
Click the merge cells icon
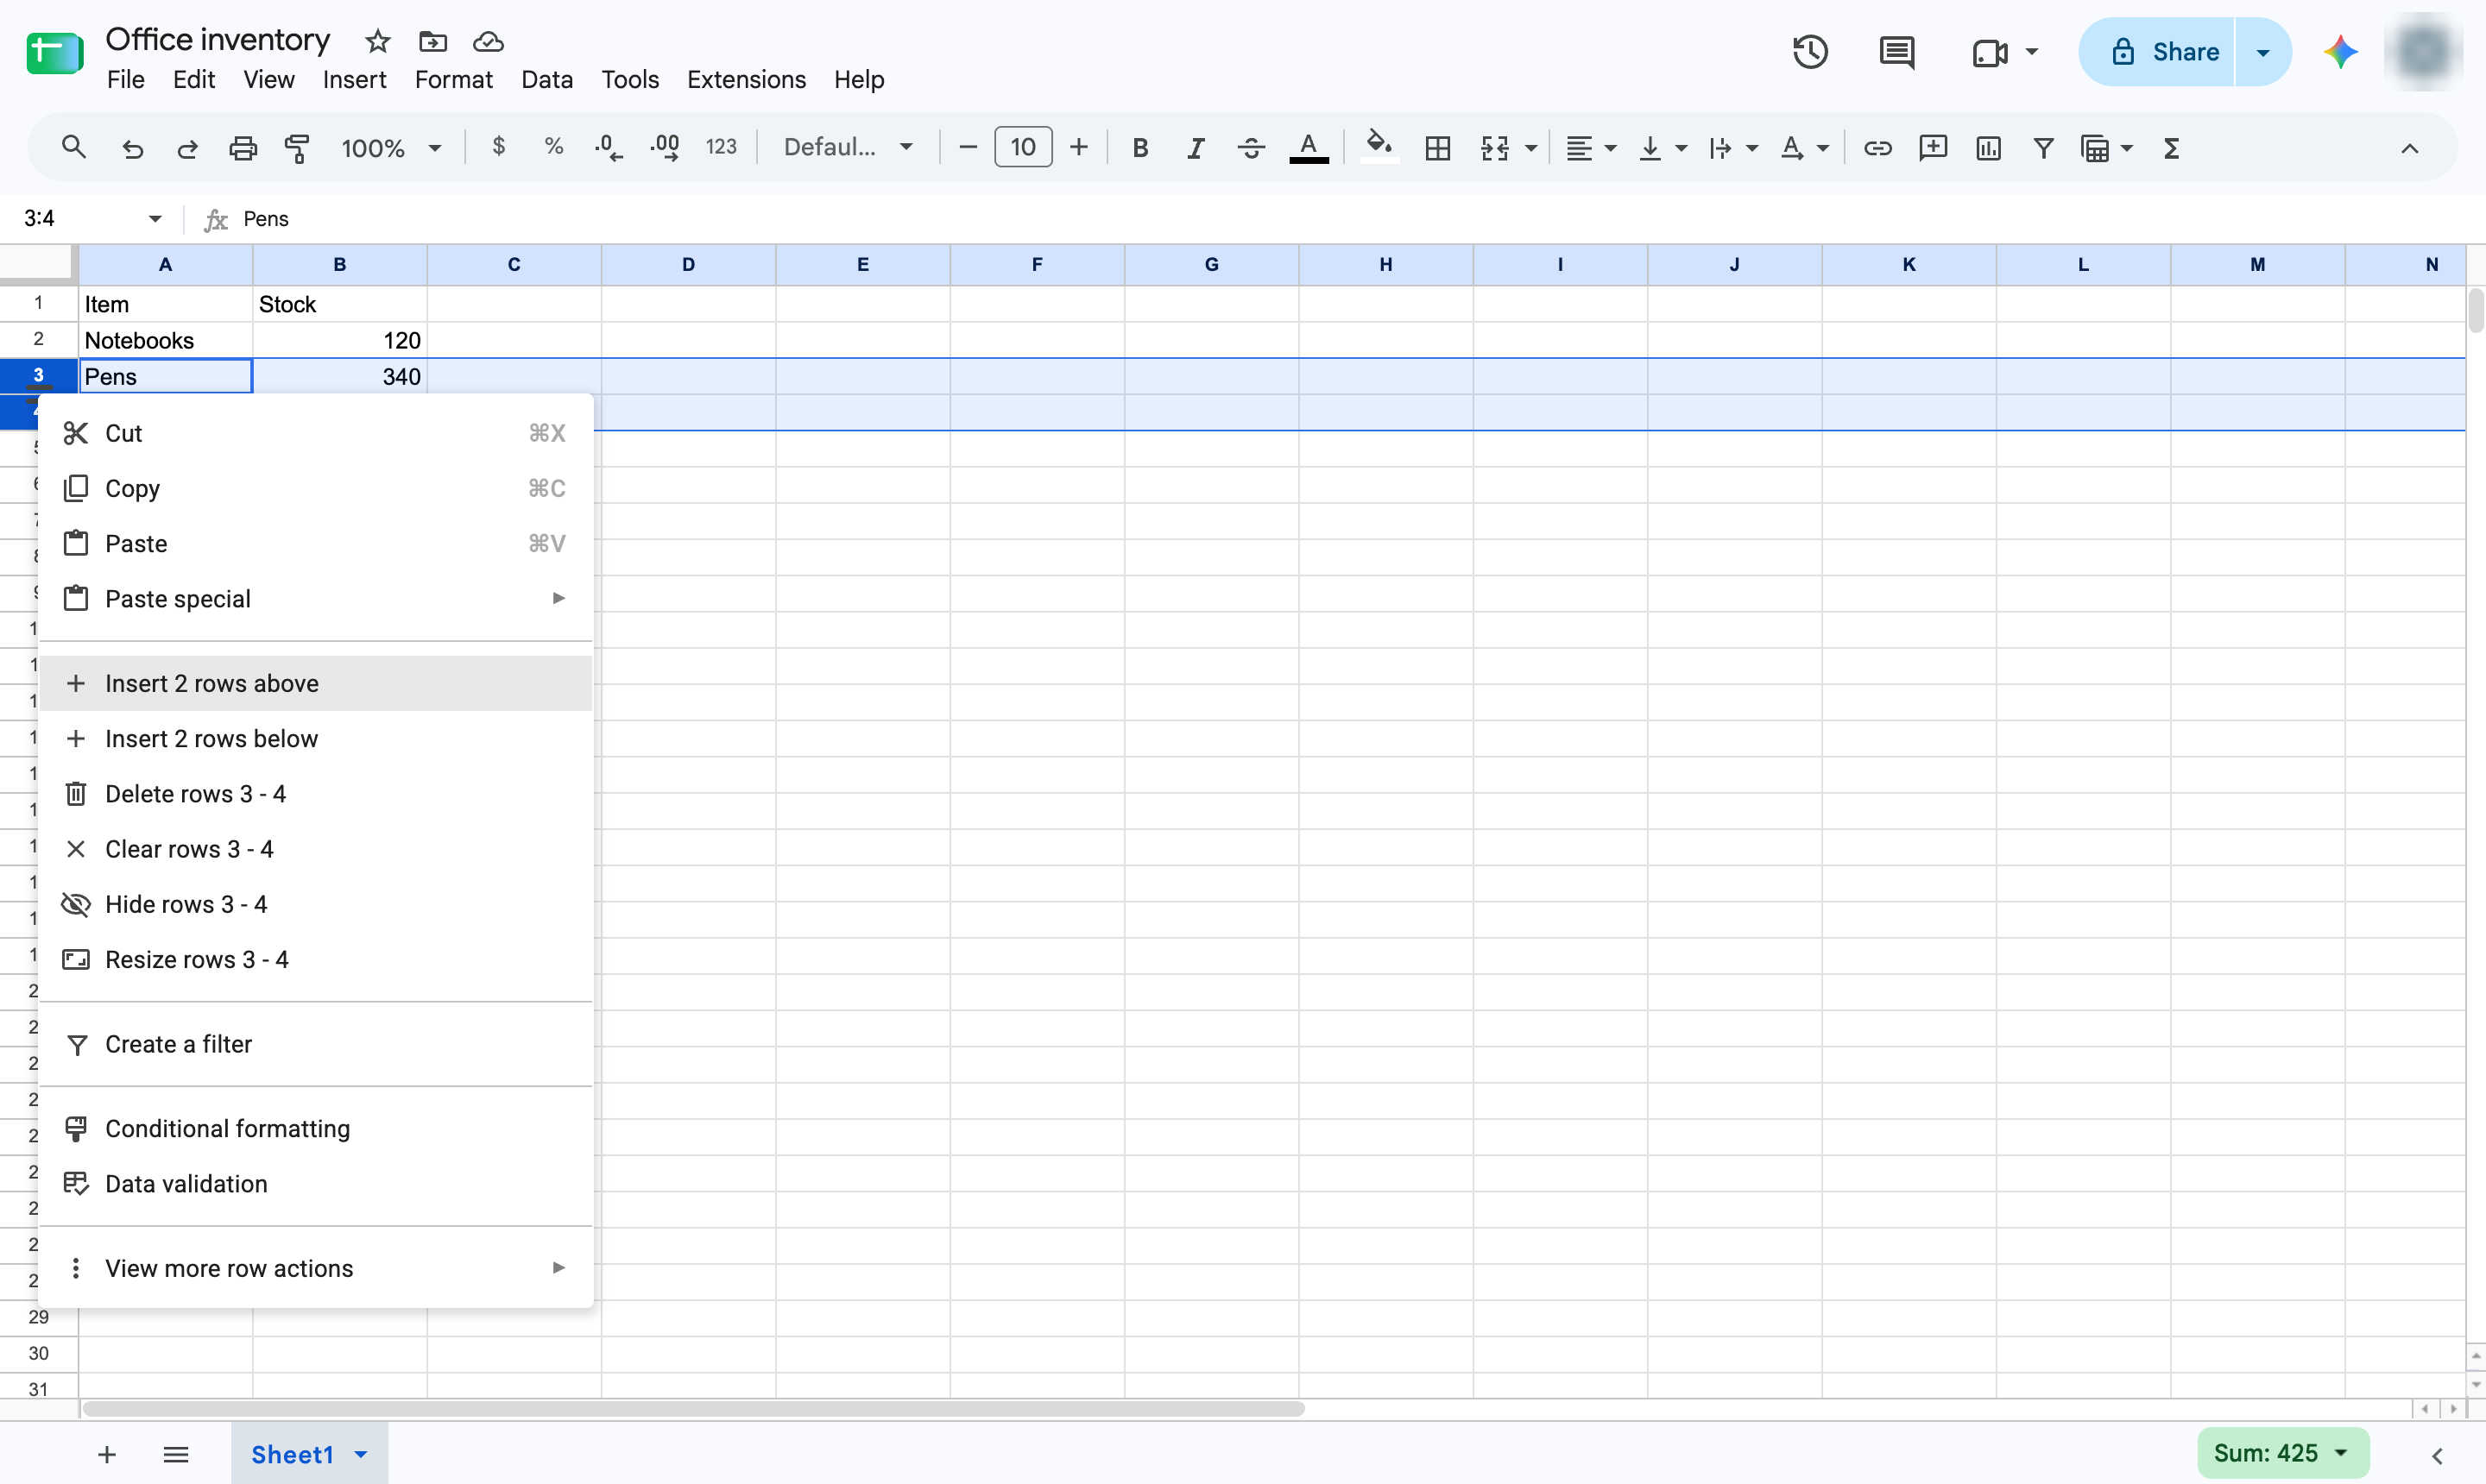coord(1494,148)
